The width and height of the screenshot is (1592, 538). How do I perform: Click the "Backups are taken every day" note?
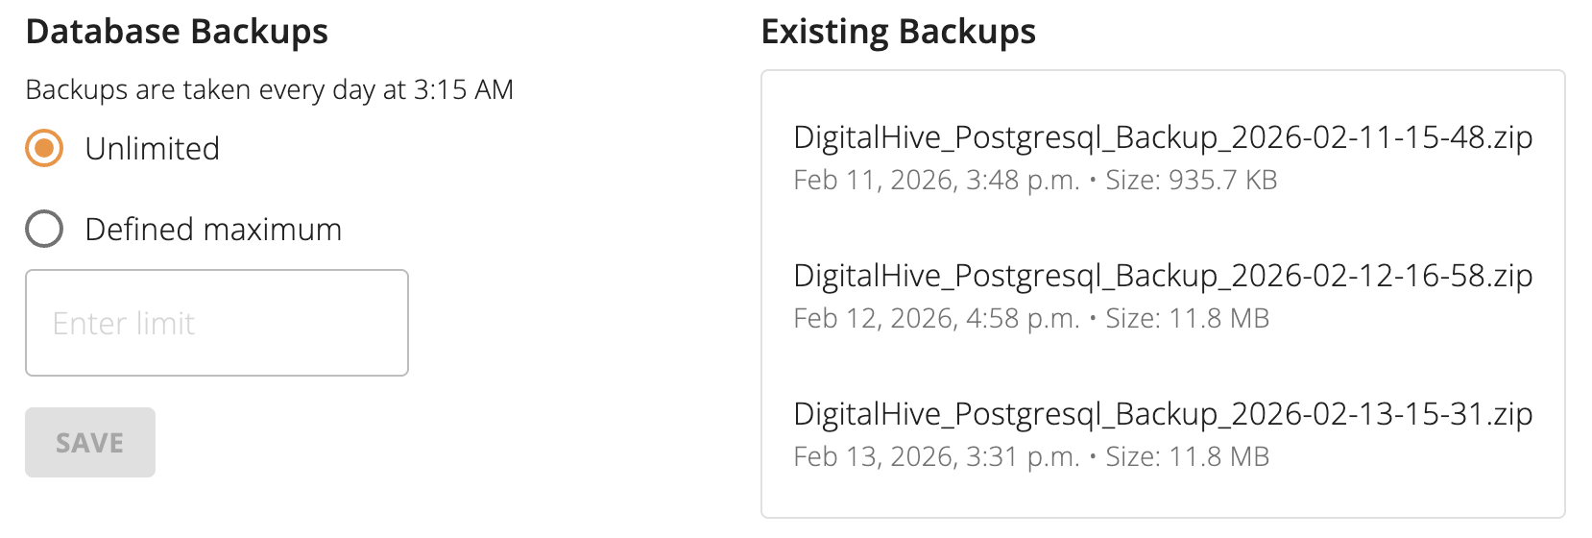click(202, 89)
